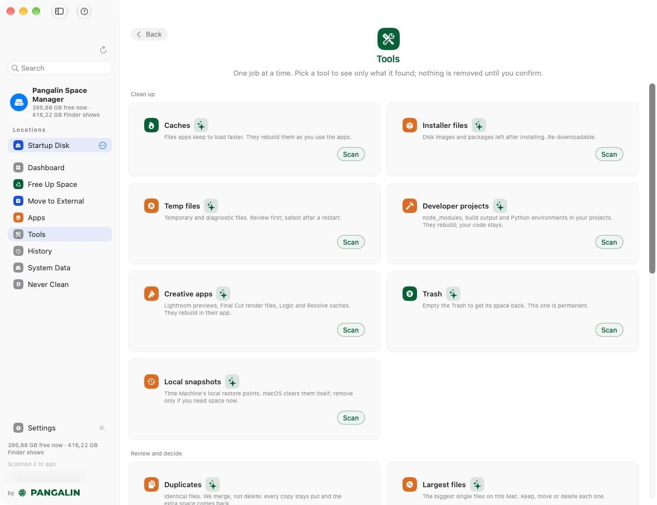Viewport: 657px width, 505px height.
Task: Click the Pangalin Space Manager disk icon
Action: click(19, 102)
